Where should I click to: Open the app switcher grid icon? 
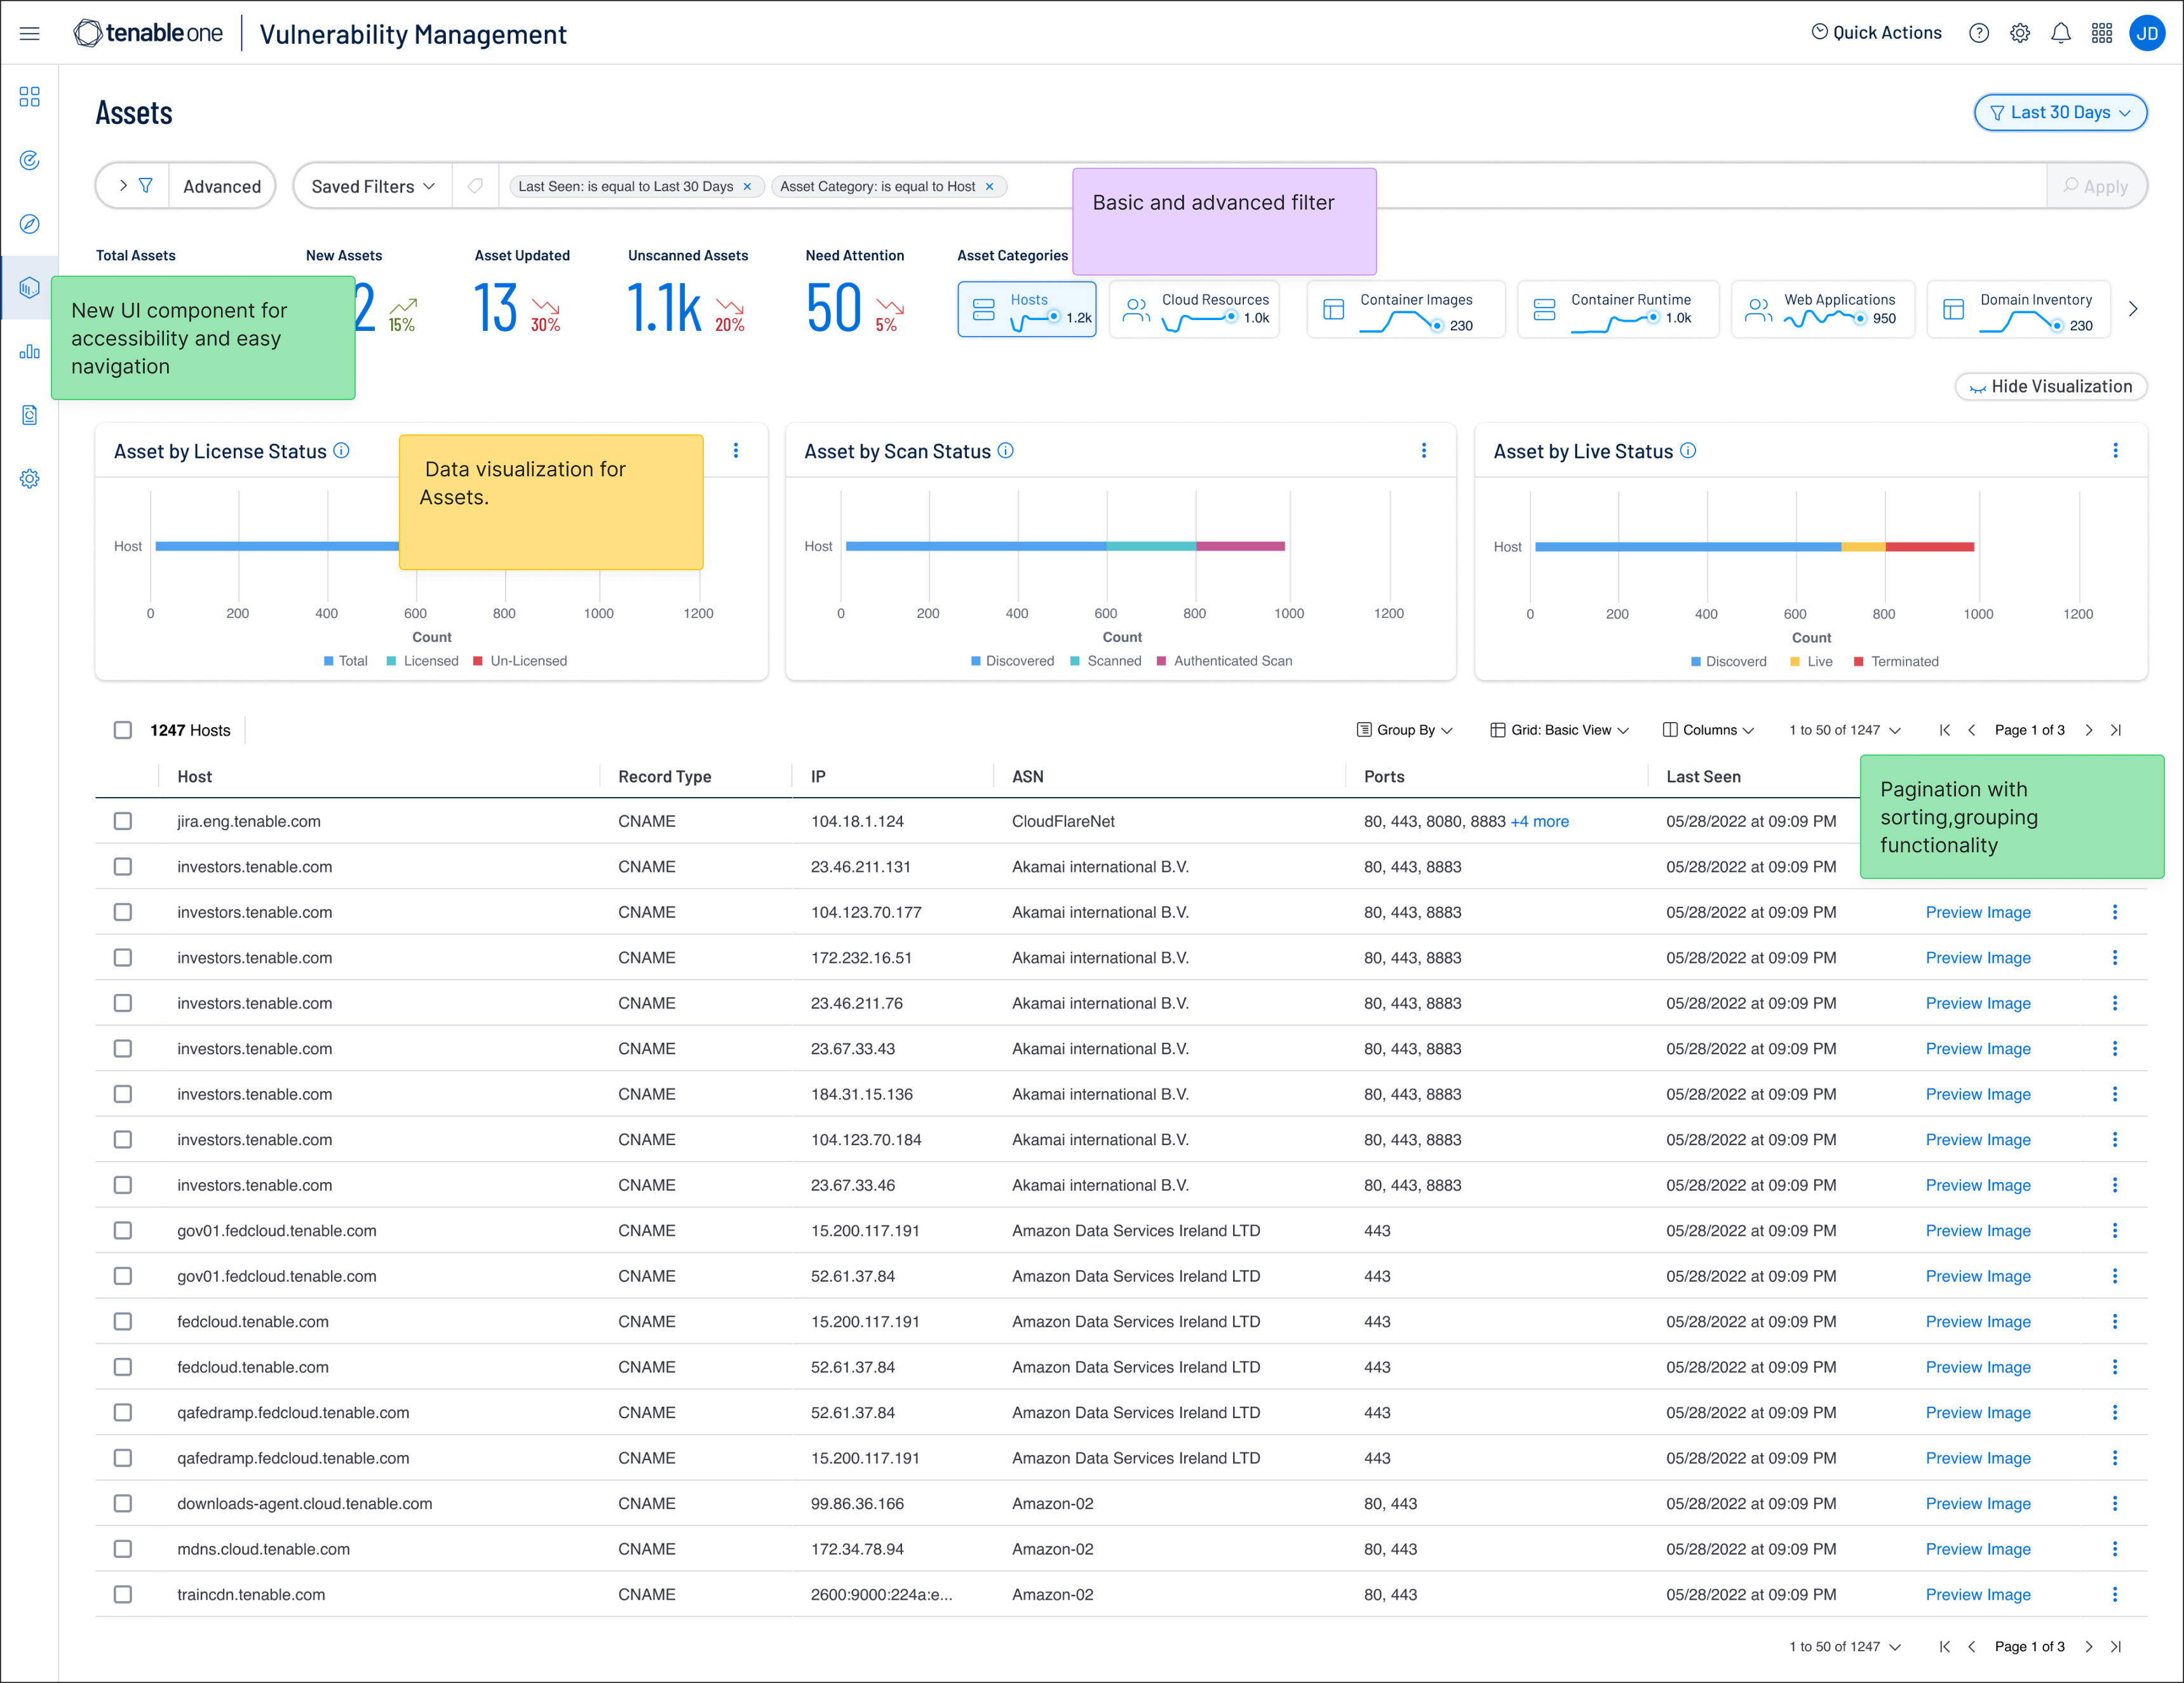[2101, 33]
